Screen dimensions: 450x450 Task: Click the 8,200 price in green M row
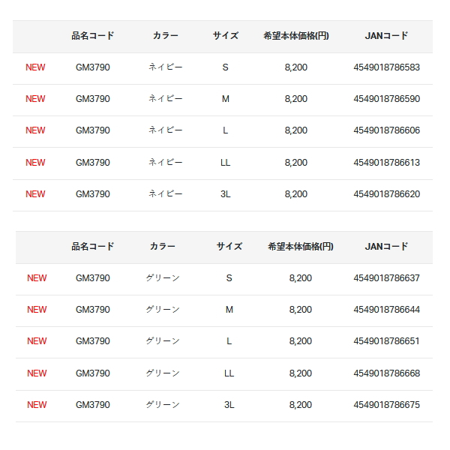(301, 309)
